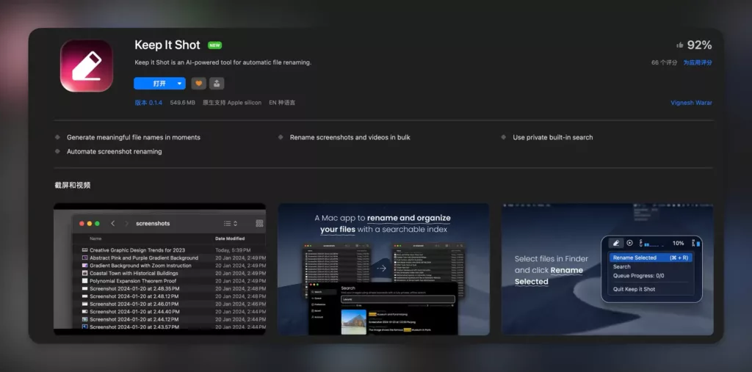Click 'Generate meaningful file names in moments'
This screenshot has width=752, height=372.
click(134, 137)
